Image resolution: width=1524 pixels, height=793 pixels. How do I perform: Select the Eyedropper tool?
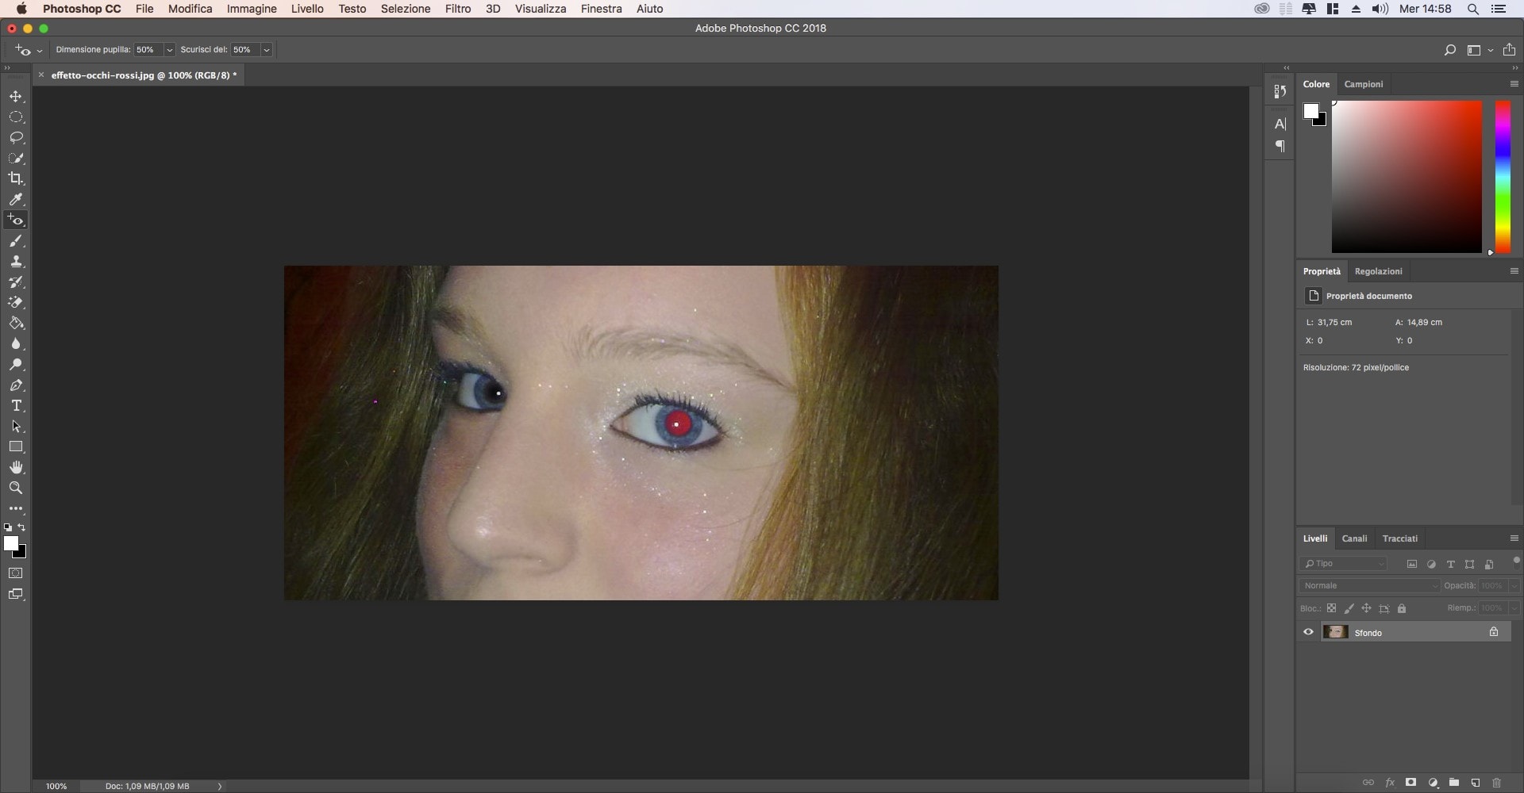click(x=16, y=200)
